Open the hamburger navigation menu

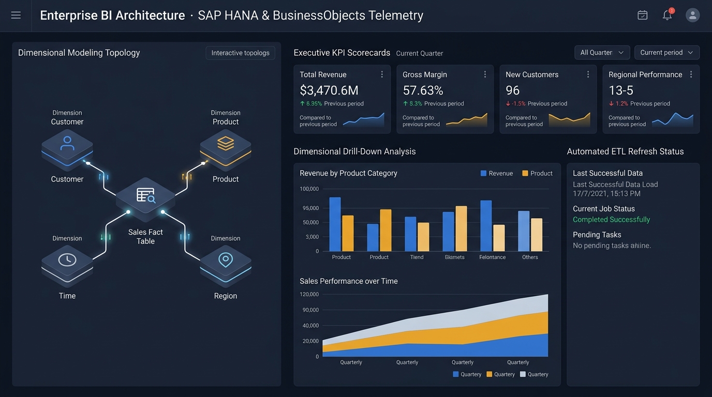(16, 16)
